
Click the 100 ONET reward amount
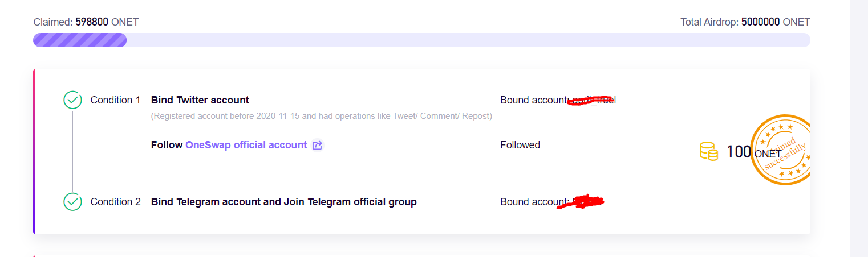point(753,152)
